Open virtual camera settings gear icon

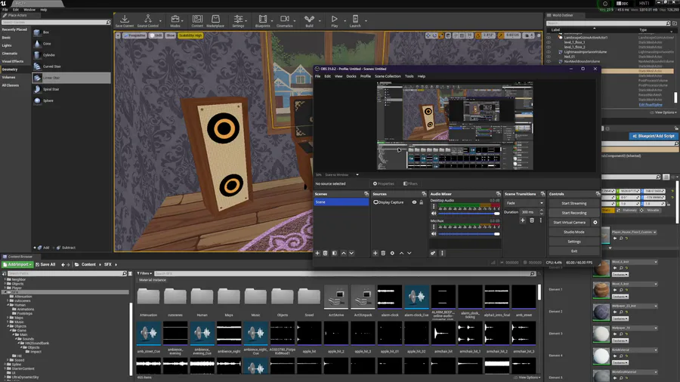[595, 223]
